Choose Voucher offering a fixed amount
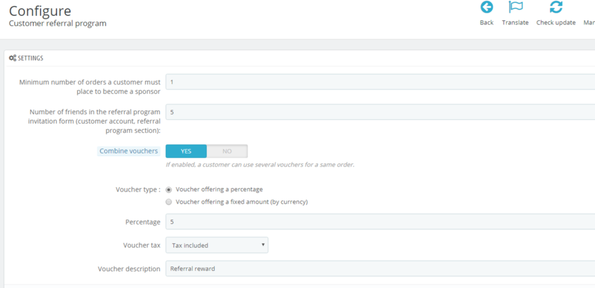The image size is (595, 288). pos(169,202)
